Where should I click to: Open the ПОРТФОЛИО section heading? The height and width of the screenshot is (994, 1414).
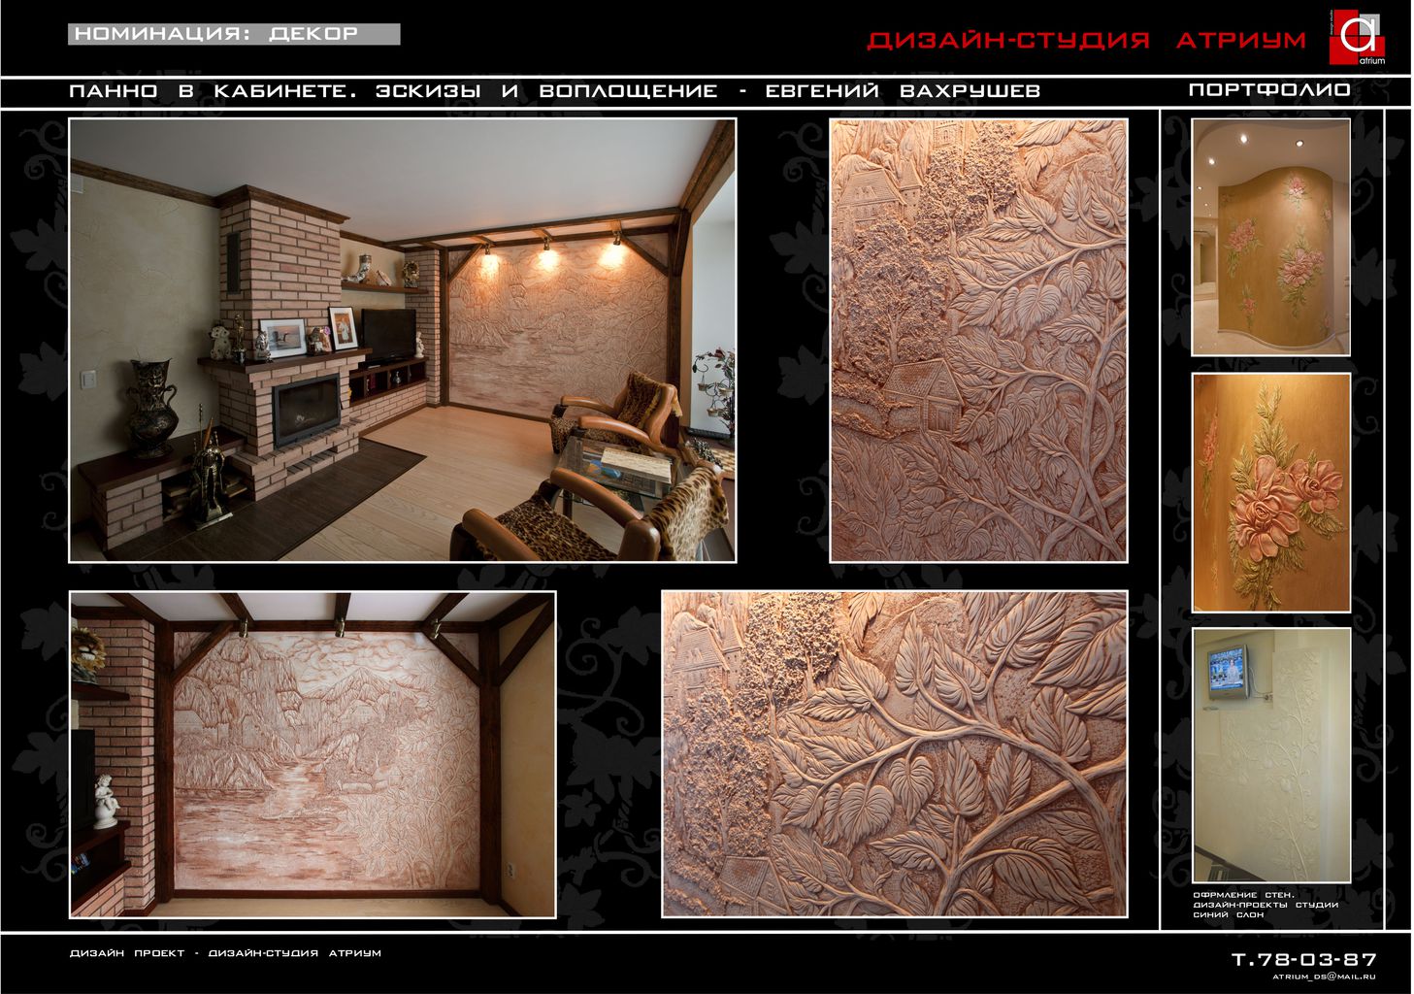coord(1268,90)
